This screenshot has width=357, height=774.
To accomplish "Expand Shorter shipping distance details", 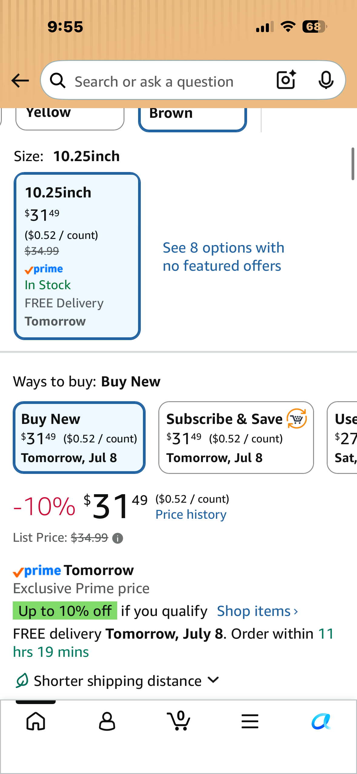I will pyautogui.click(x=117, y=681).
